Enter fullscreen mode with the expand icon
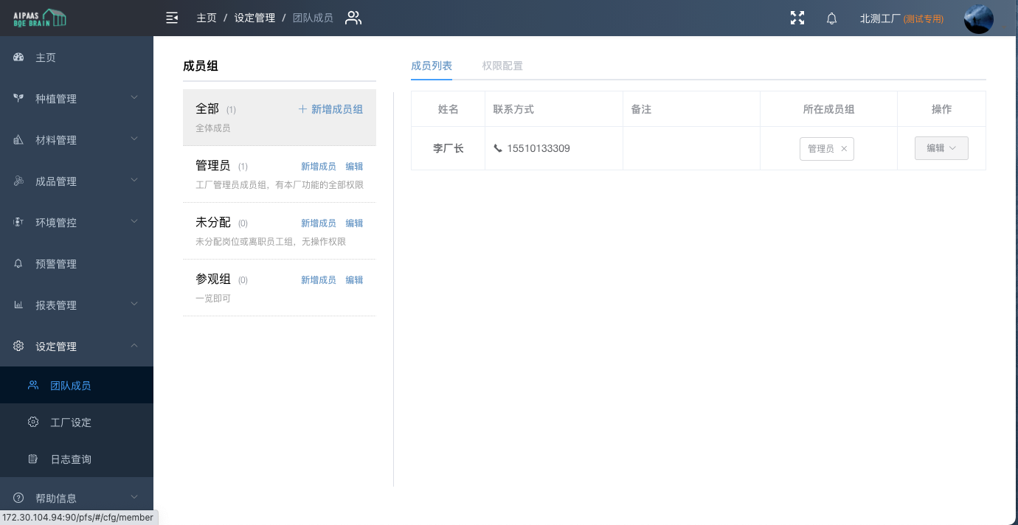 point(797,18)
